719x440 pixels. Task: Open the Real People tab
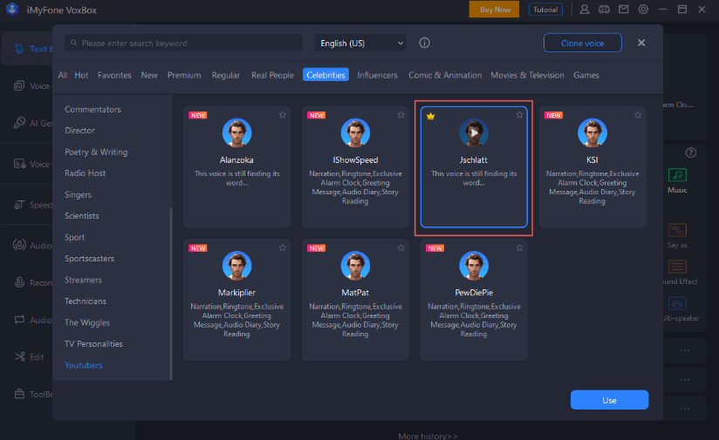pos(272,75)
